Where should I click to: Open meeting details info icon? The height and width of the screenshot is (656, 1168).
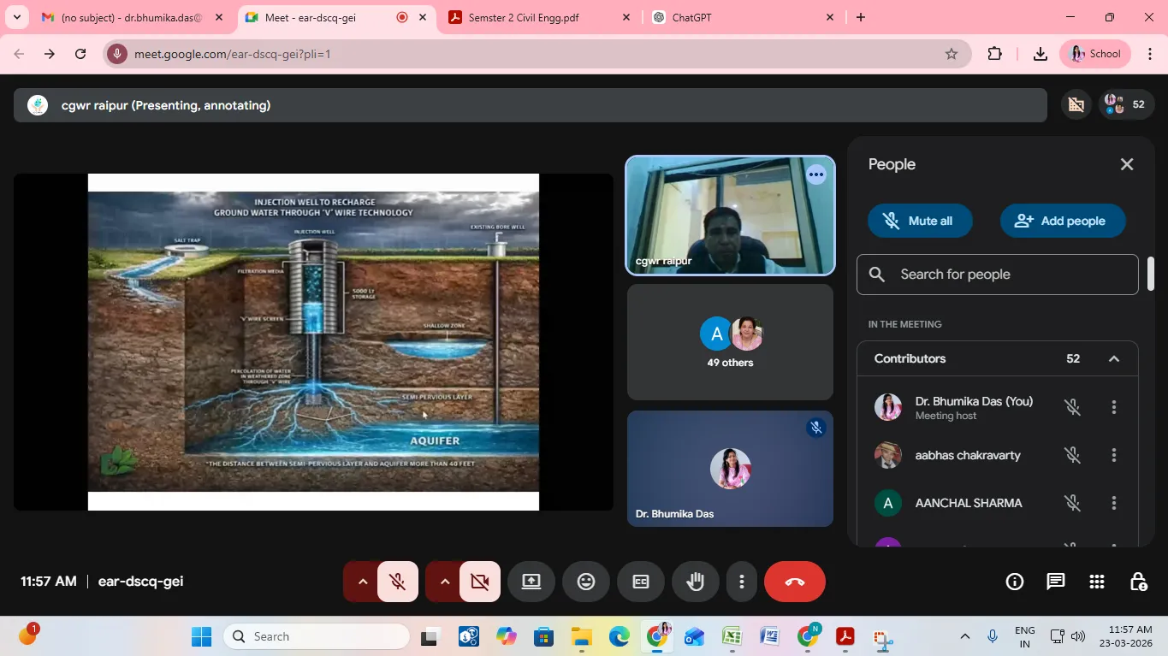pyautogui.click(x=1015, y=582)
